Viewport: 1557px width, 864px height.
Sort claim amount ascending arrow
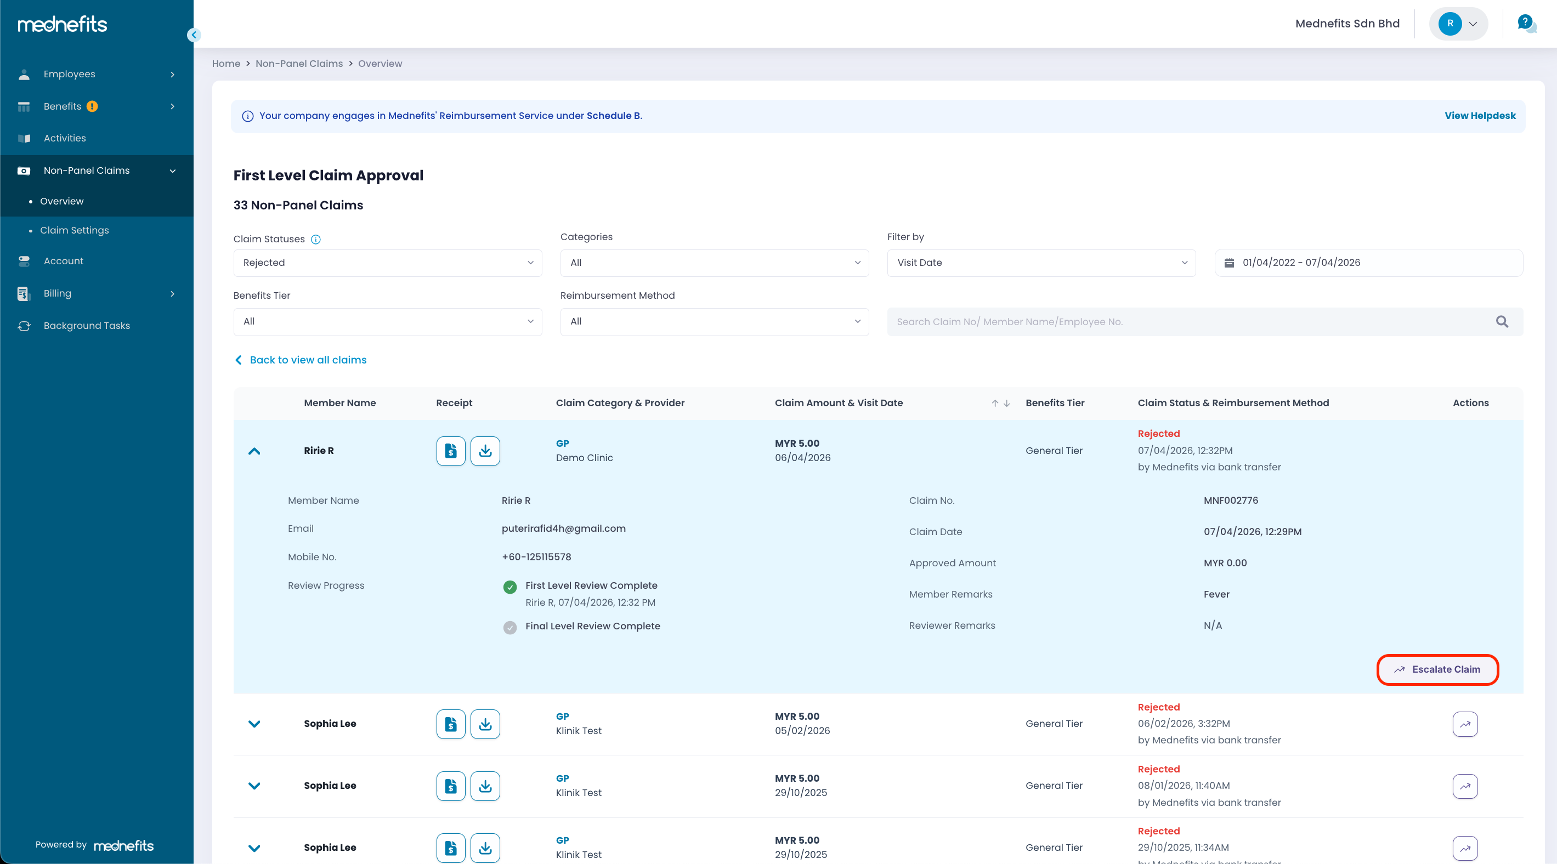[994, 403]
